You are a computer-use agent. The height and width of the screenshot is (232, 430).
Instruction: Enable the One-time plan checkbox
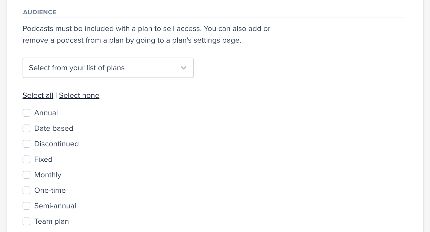coord(27,191)
